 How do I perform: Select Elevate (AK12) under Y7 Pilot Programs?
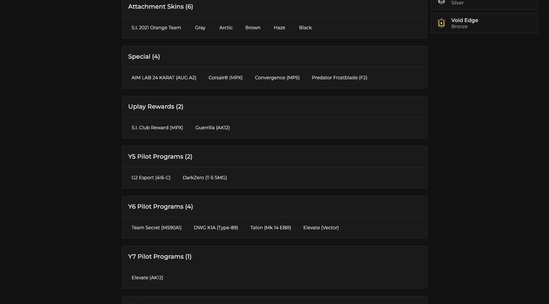click(x=147, y=278)
